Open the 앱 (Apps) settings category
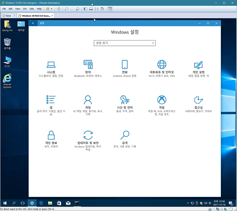 51,105
